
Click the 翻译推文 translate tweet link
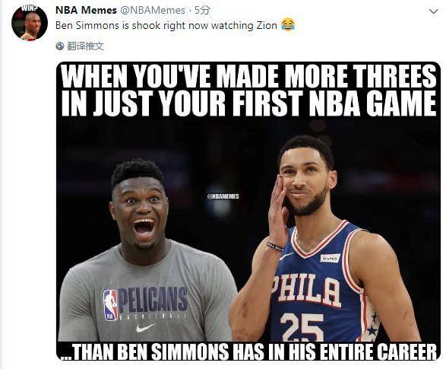pos(85,46)
